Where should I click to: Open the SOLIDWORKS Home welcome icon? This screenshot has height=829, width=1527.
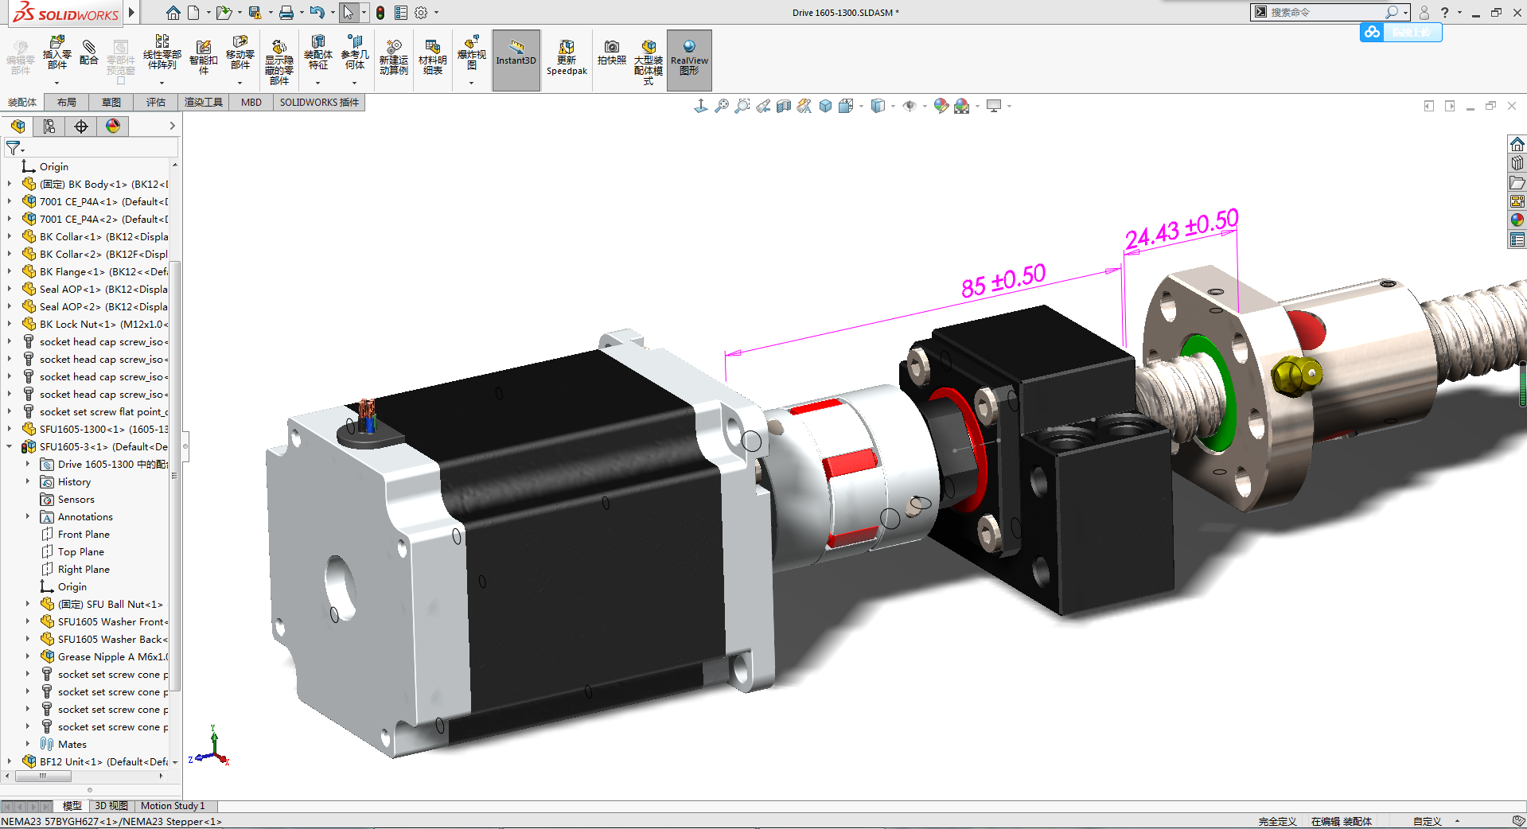[173, 13]
